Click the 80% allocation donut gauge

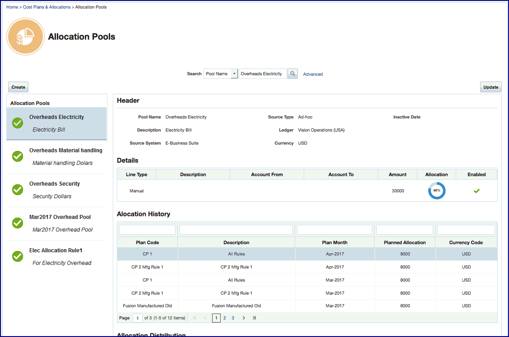(x=437, y=191)
